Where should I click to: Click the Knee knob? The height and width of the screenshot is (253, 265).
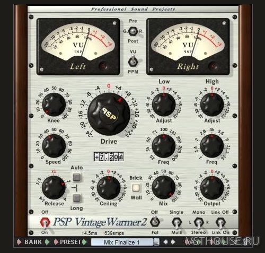coord(54,104)
